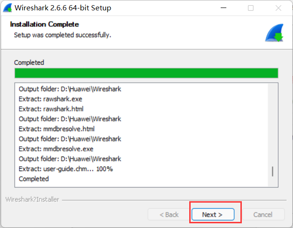
Task: Minimize the Wireshark Setup window
Action: pyautogui.click(x=224, y=8)
